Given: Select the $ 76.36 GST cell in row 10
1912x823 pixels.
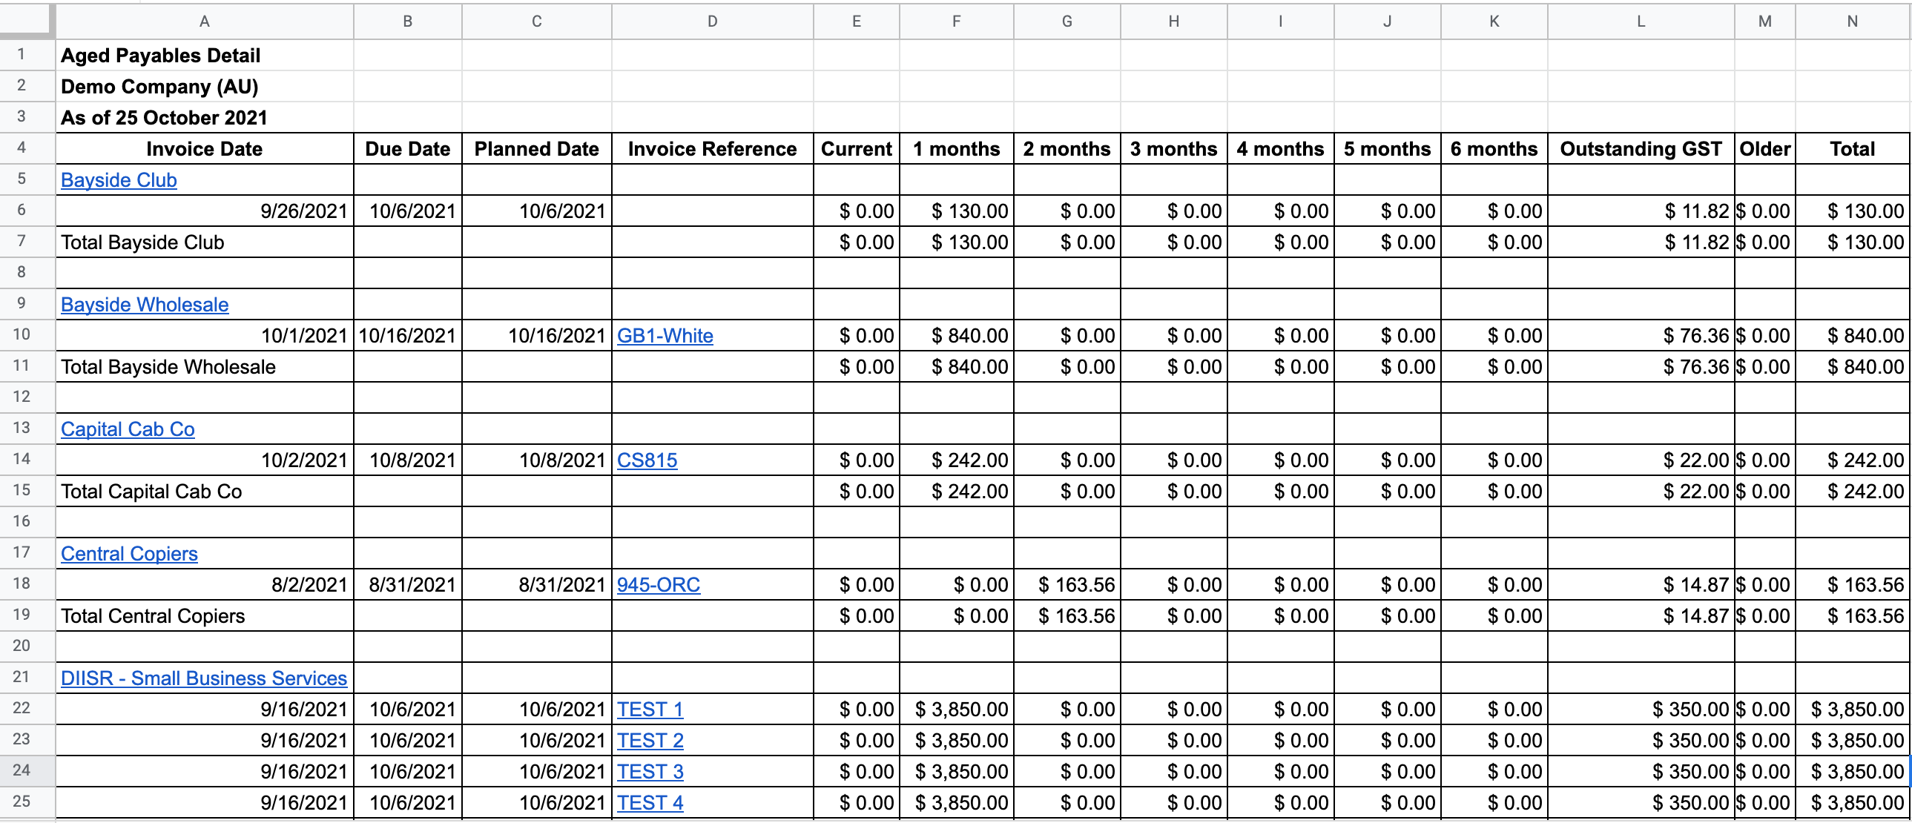Looking at the screenshot, I should click(x=1641, y=336).
